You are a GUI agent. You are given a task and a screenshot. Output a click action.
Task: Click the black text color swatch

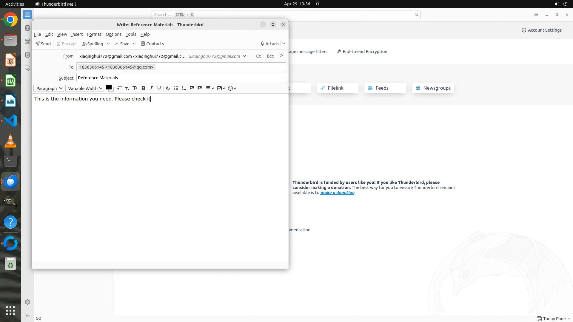click(x=109, y=87)
